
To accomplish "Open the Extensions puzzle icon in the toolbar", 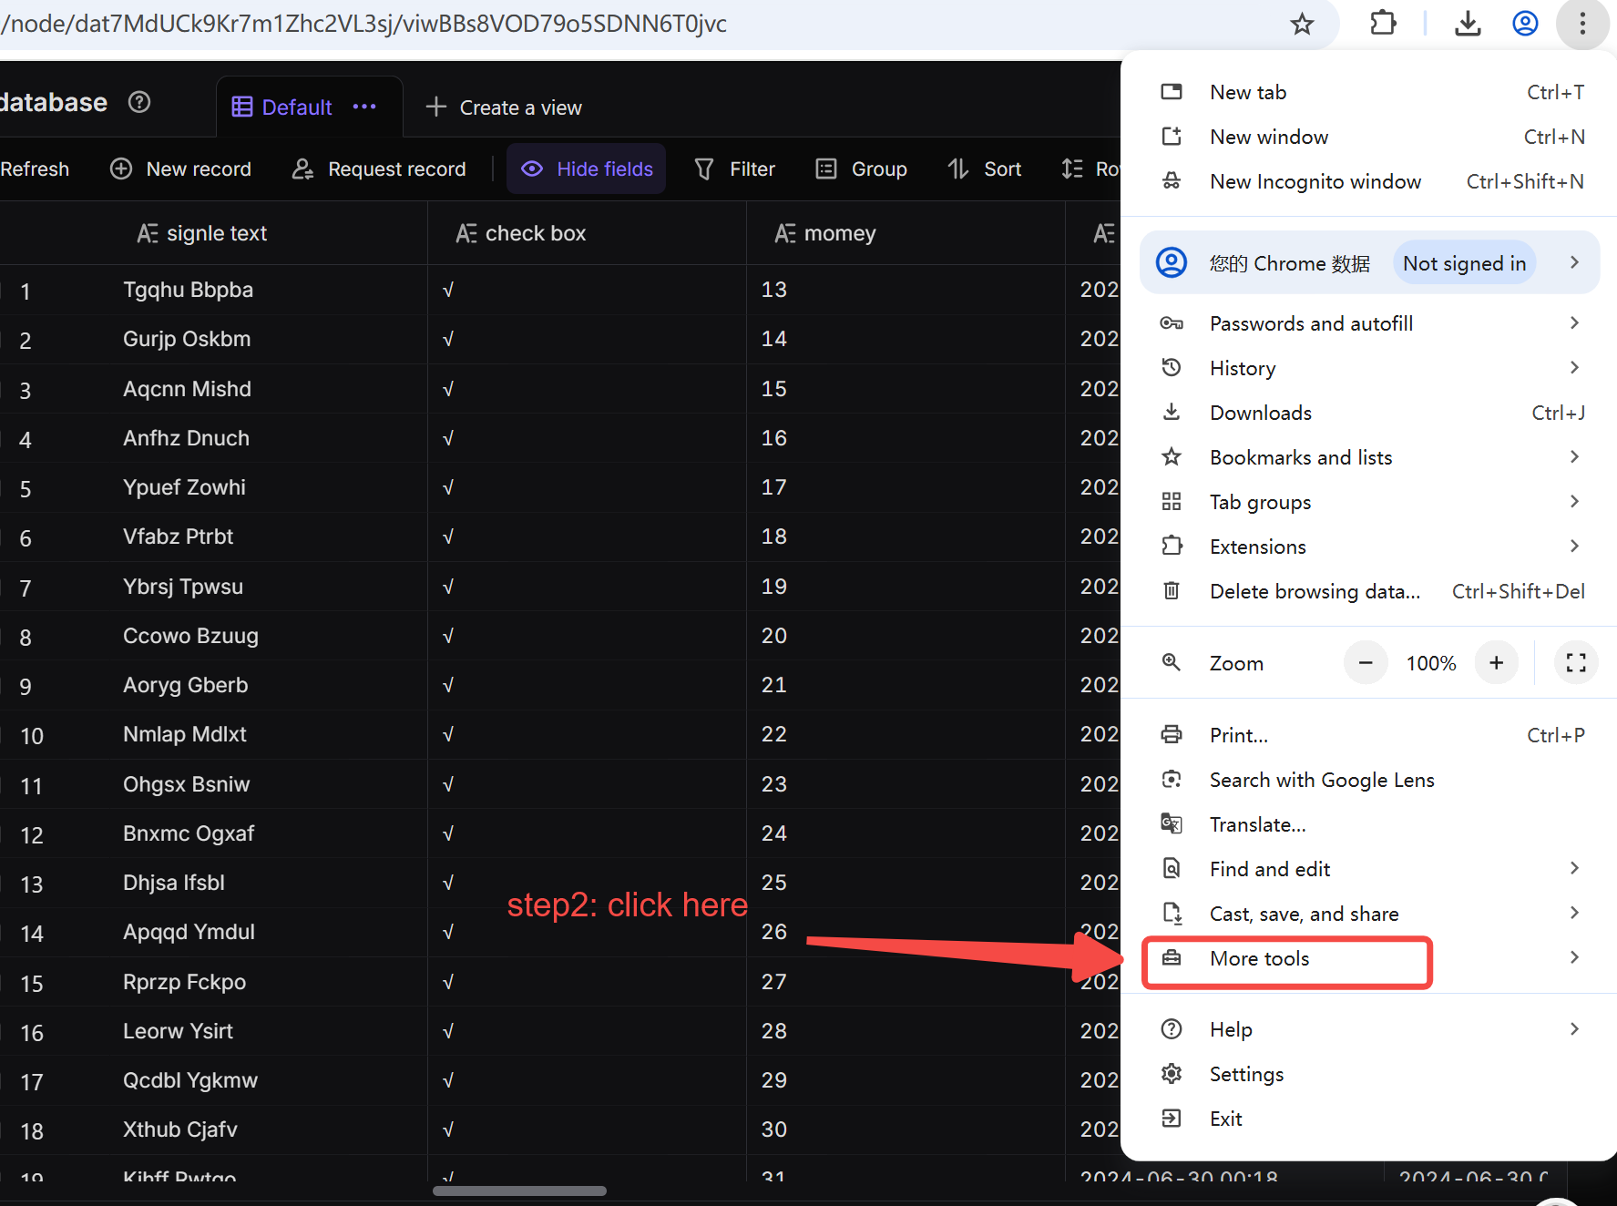I will point(1383,23).
